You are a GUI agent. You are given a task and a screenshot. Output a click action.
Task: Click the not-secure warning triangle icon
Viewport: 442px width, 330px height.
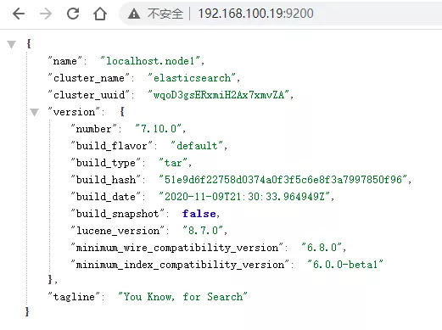pyautogui.click(x=134, y=14)
